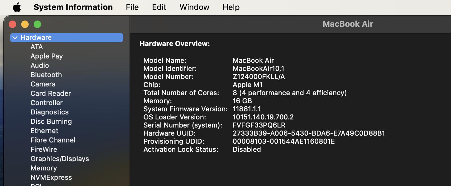451x186 pixels.
Task: Click the Memory label in Hardware Overview
Action: [x=158, y=101]
